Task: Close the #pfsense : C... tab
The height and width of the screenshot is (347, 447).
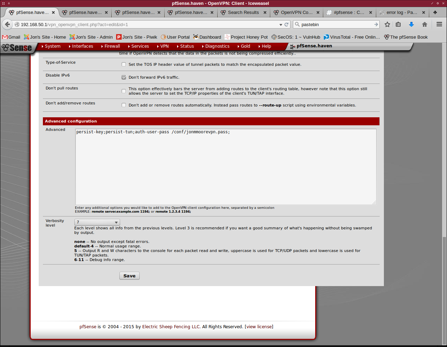Action: pos(371,13)
